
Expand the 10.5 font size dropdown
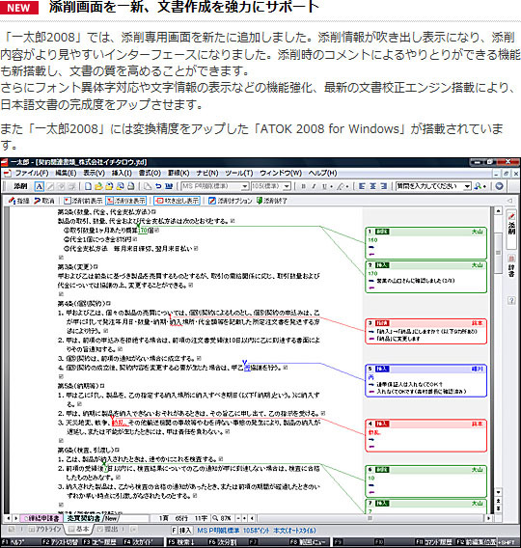[x=287, y=186]
